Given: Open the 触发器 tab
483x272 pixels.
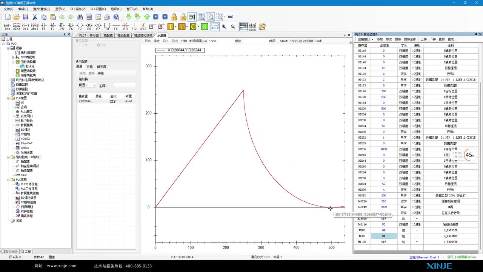Looking at the screenshot, I should (x=102, y=66).
